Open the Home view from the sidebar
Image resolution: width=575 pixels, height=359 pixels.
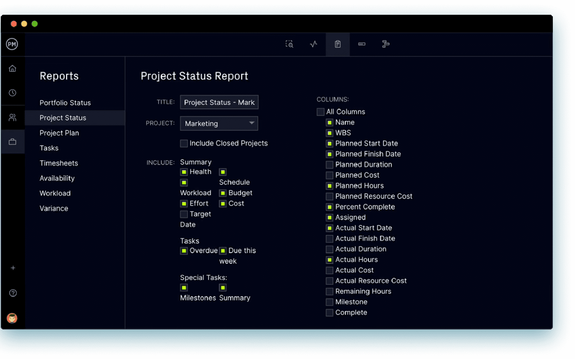(x=13, y=68)
